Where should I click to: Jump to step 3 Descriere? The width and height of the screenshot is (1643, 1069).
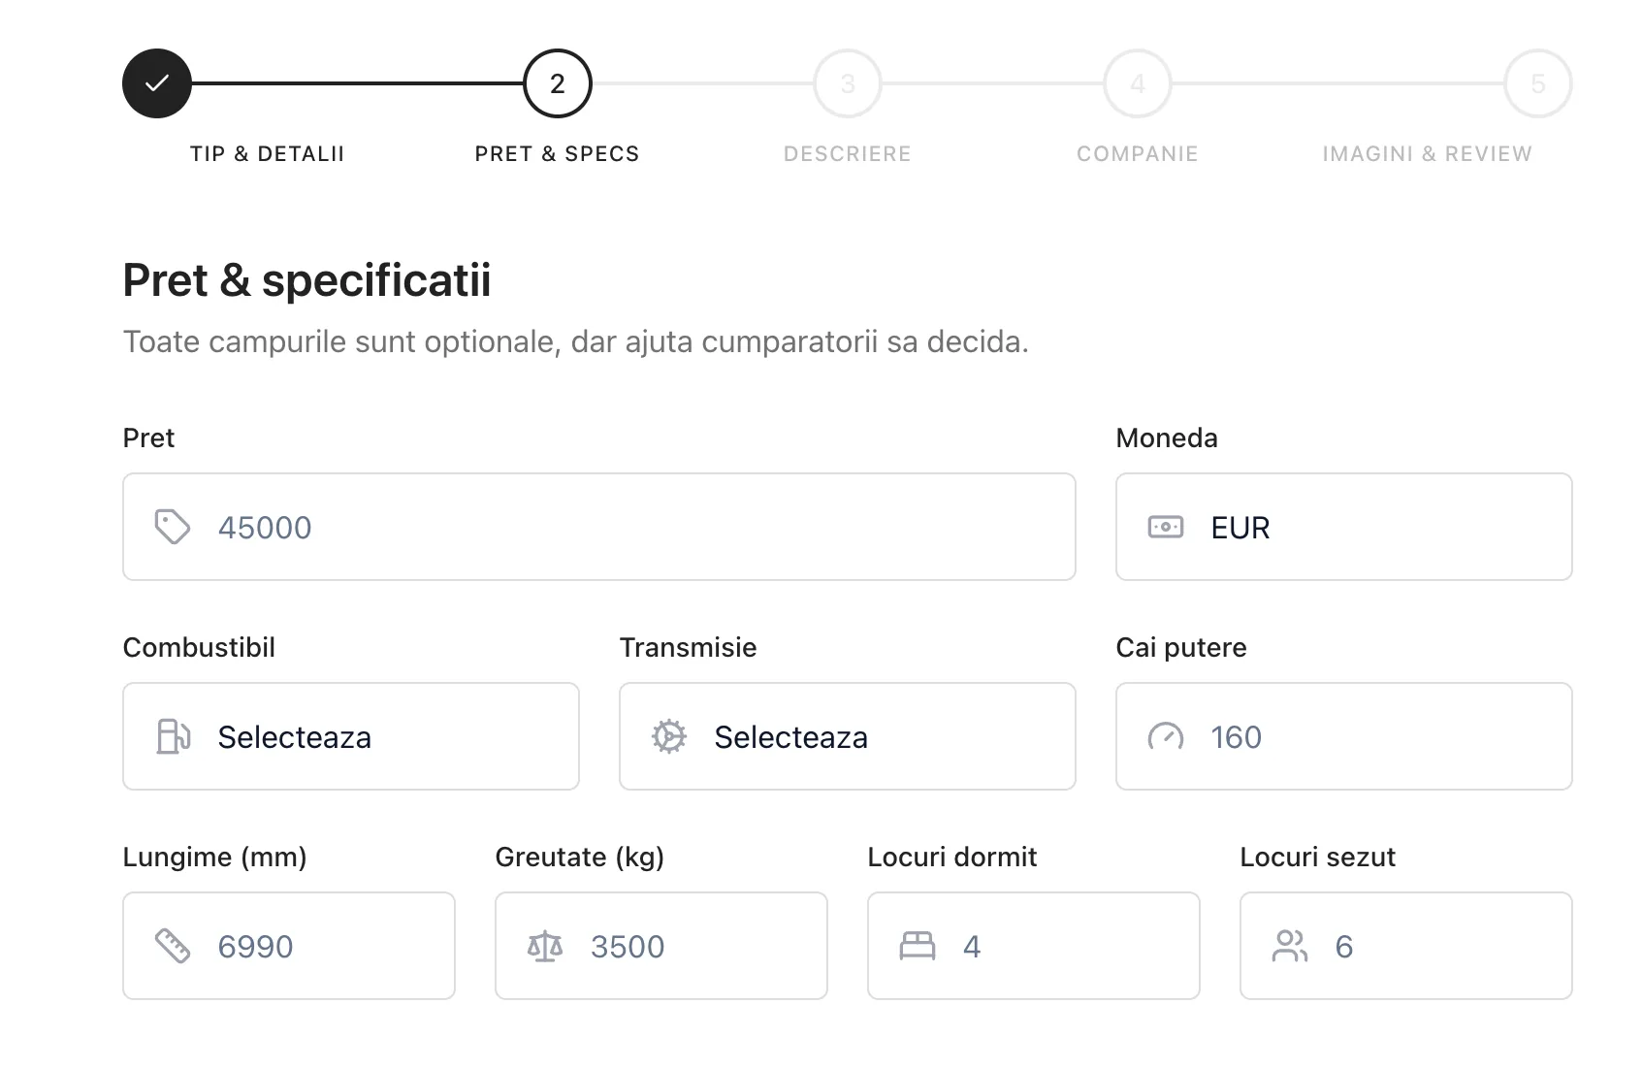(848, 83)
